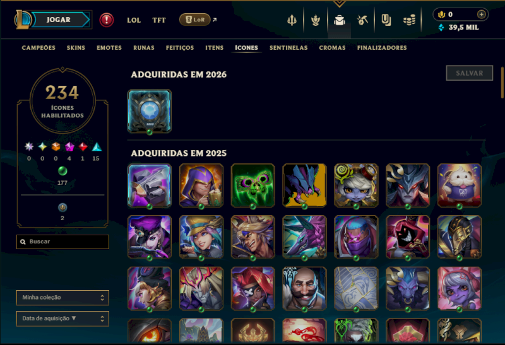
Task: Click the JOGAR button
Action: click(58, 20)
